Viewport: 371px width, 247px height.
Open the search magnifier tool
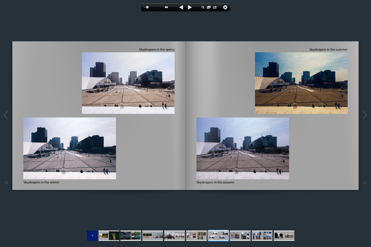[x=203, y=7]
